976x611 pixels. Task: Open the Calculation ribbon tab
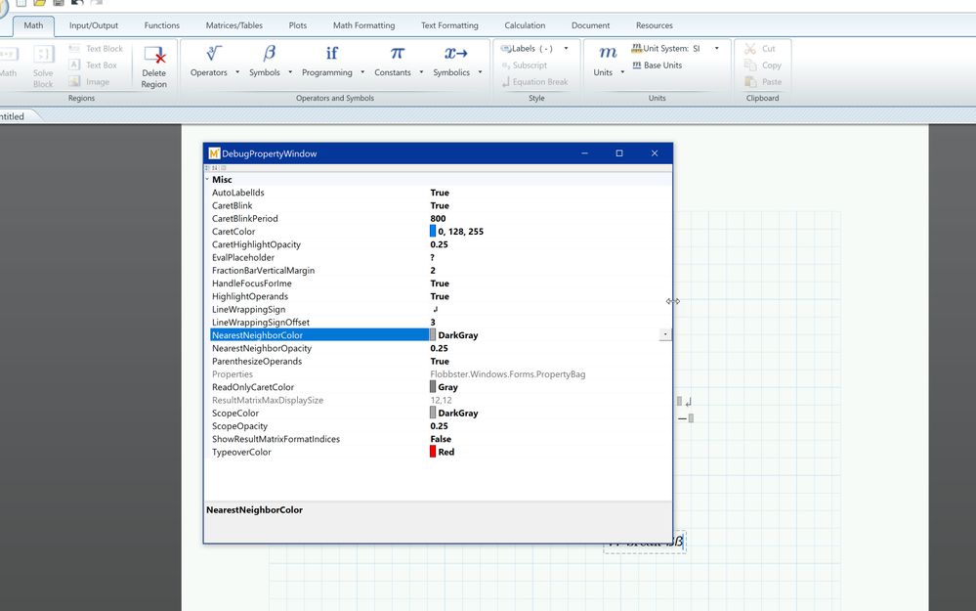(x=525, y=25)
